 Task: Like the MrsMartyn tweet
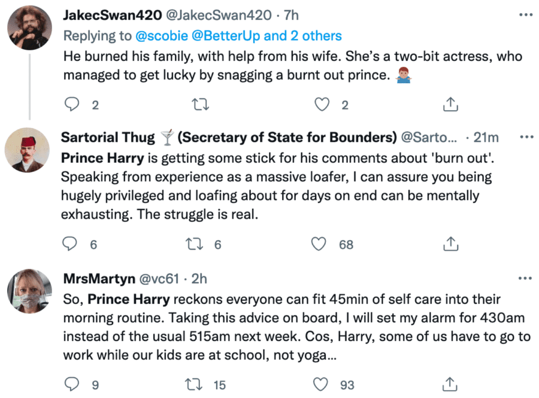point(322,384)
